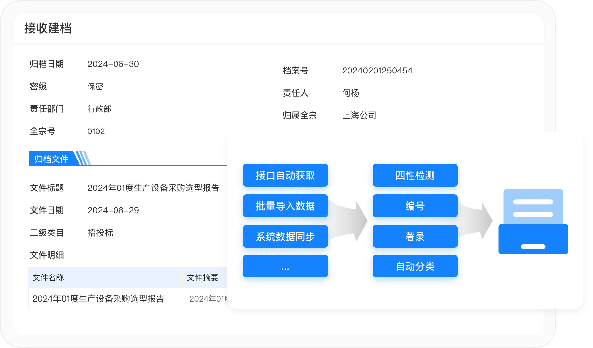Select the 责任人 field showing 何杨
Image resolution: width=593 pixels, height=348 pixels.
pos(350,93)
